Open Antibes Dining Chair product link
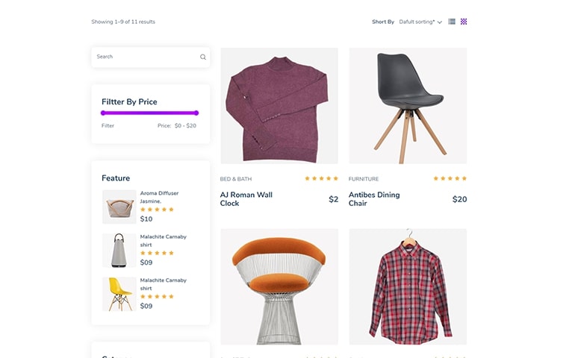 374,199
